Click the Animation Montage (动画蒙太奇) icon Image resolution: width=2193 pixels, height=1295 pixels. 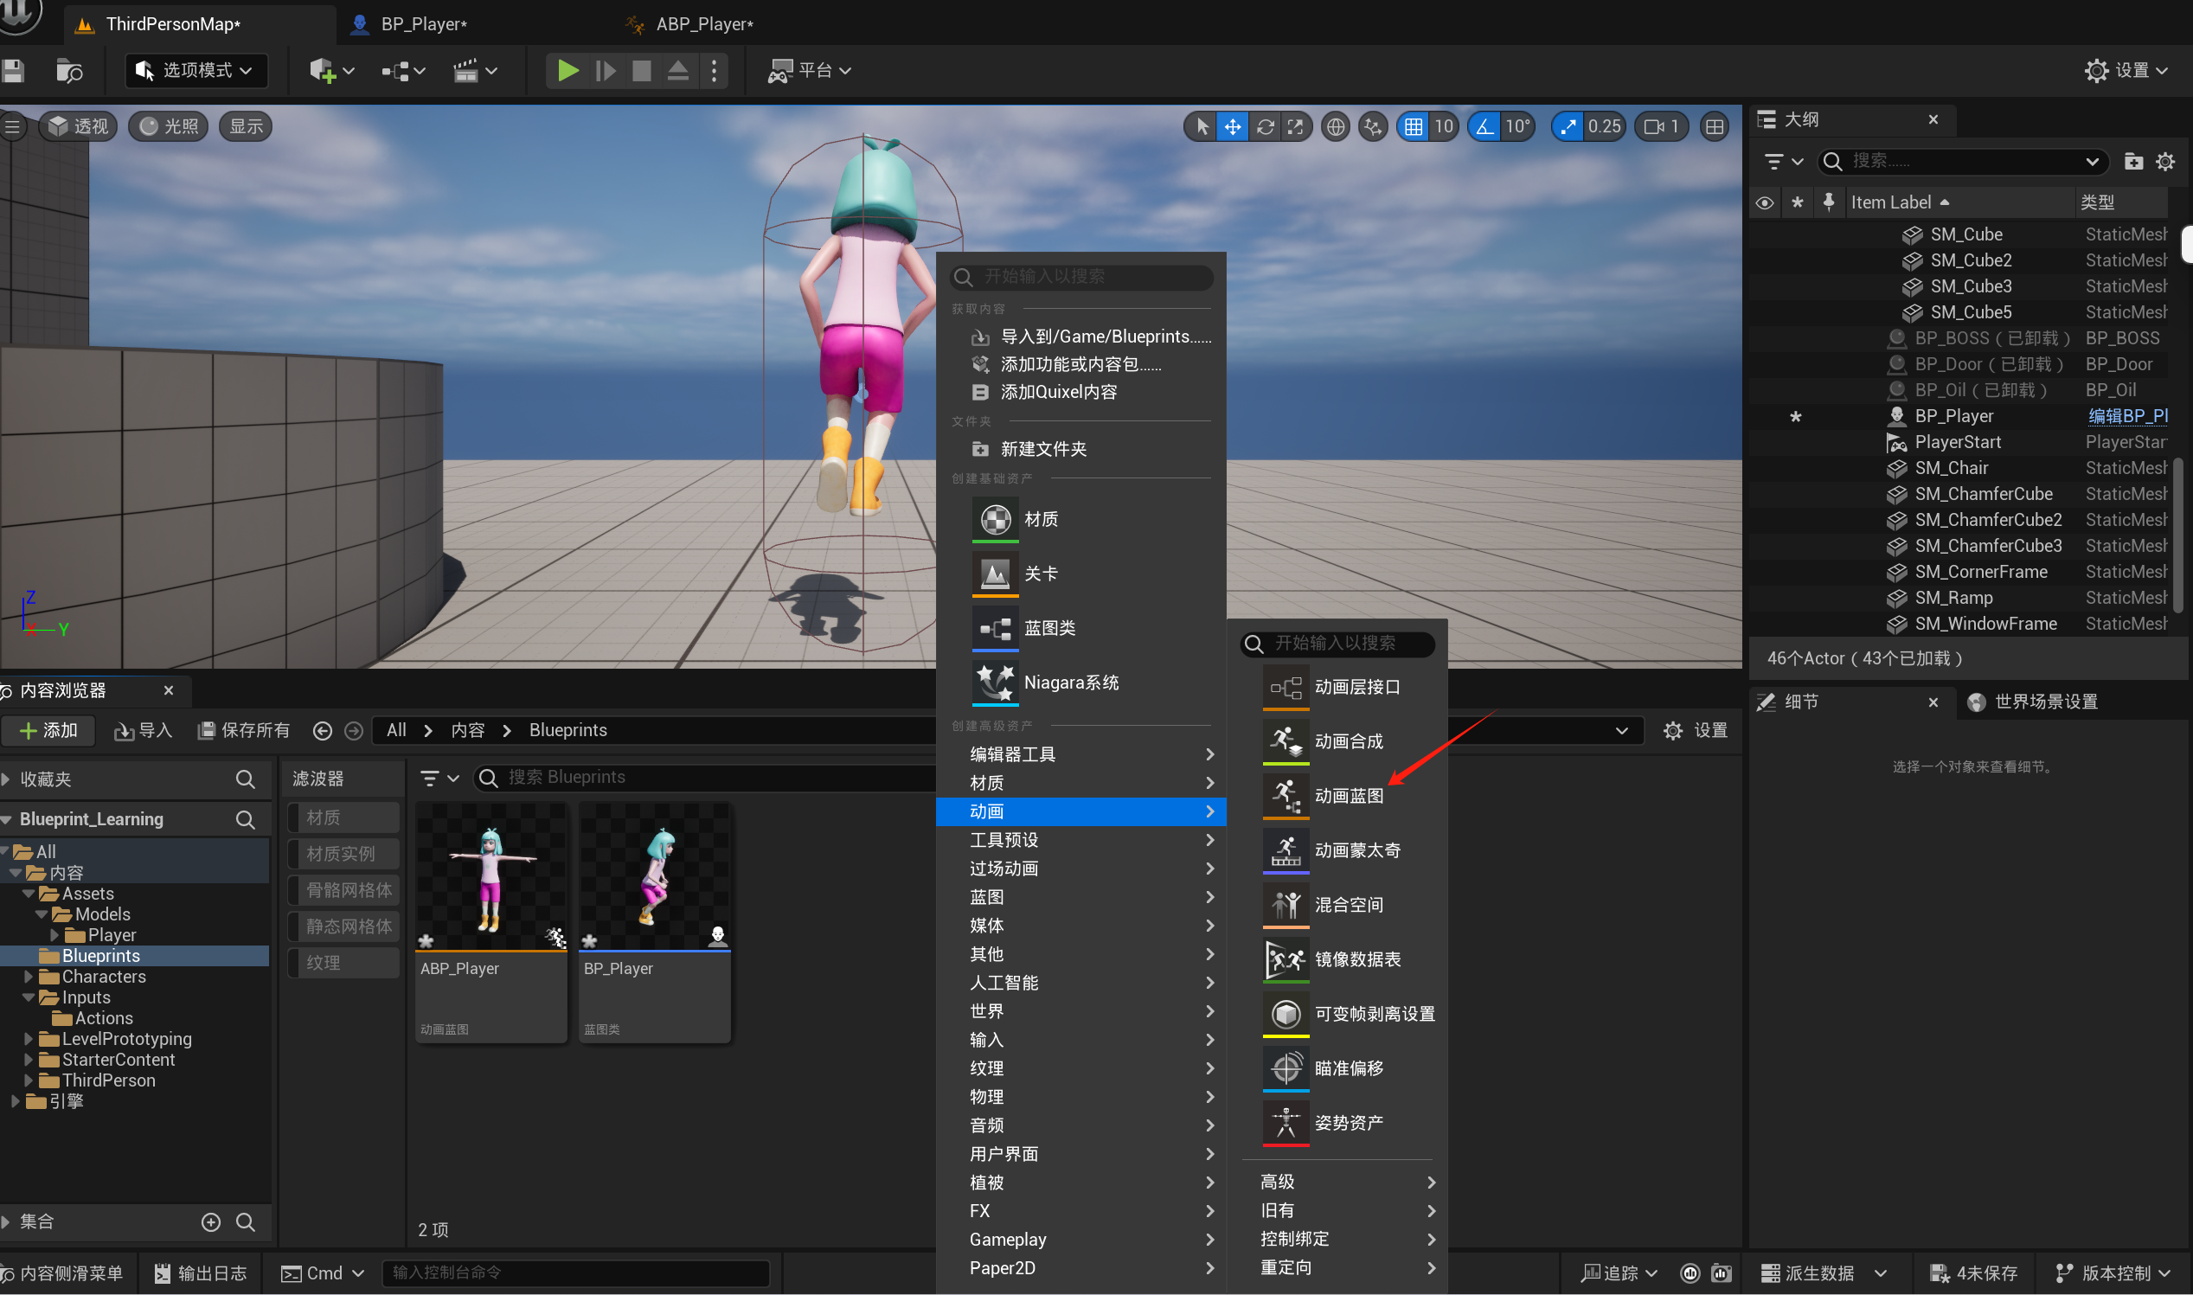[1286, 850]
